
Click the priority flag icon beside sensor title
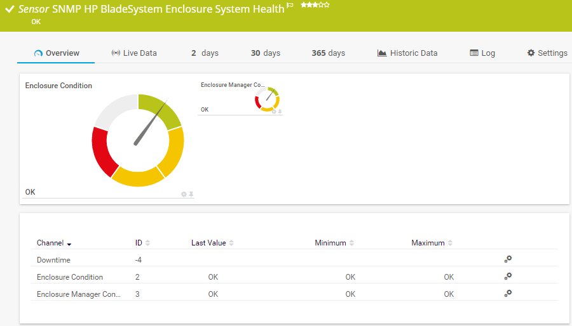click(290, 6)
